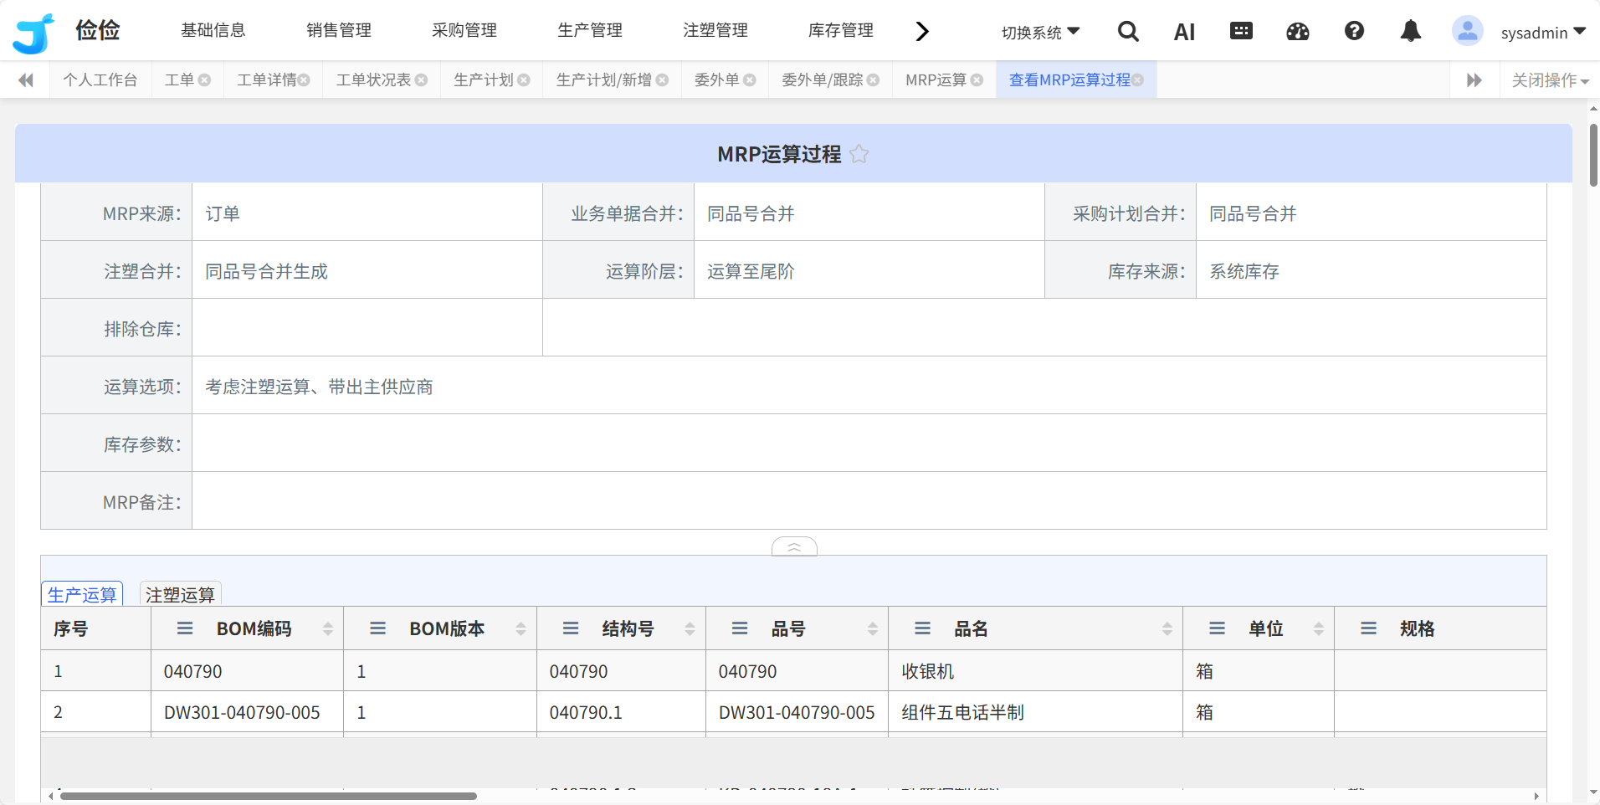
Task: Toggle sort on the BOM版本 column
Action: pos(521,628)
